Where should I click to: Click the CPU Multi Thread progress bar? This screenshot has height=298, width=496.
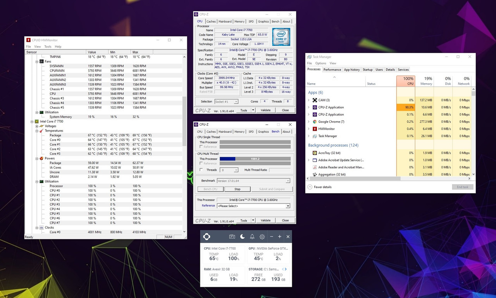[255, 159]
